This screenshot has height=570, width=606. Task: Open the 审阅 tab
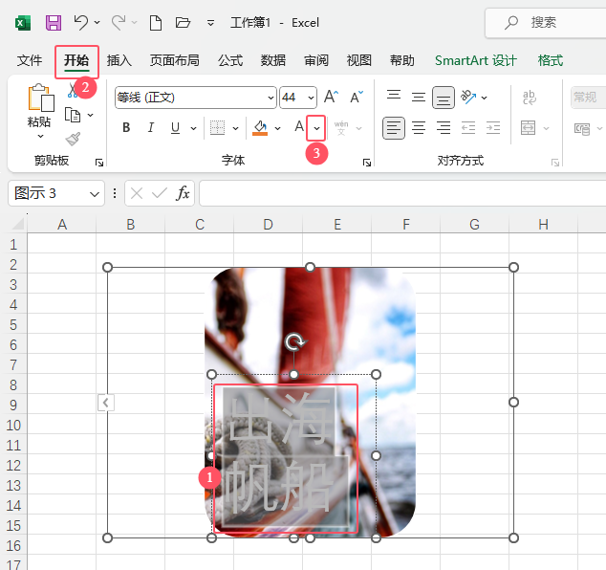(315, 60)
